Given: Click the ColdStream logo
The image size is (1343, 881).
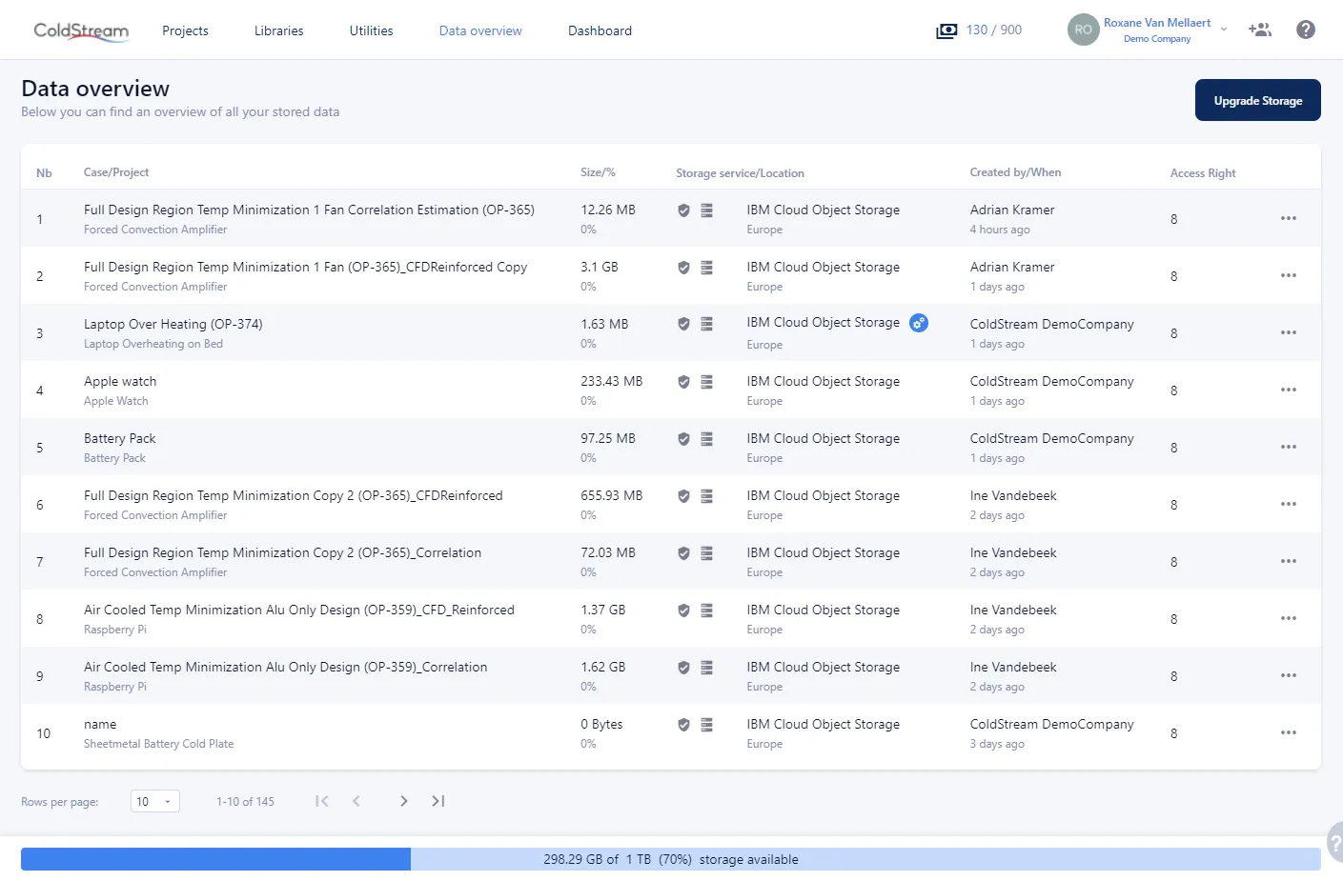Looking at the screenshot, I should coord(81,30).
